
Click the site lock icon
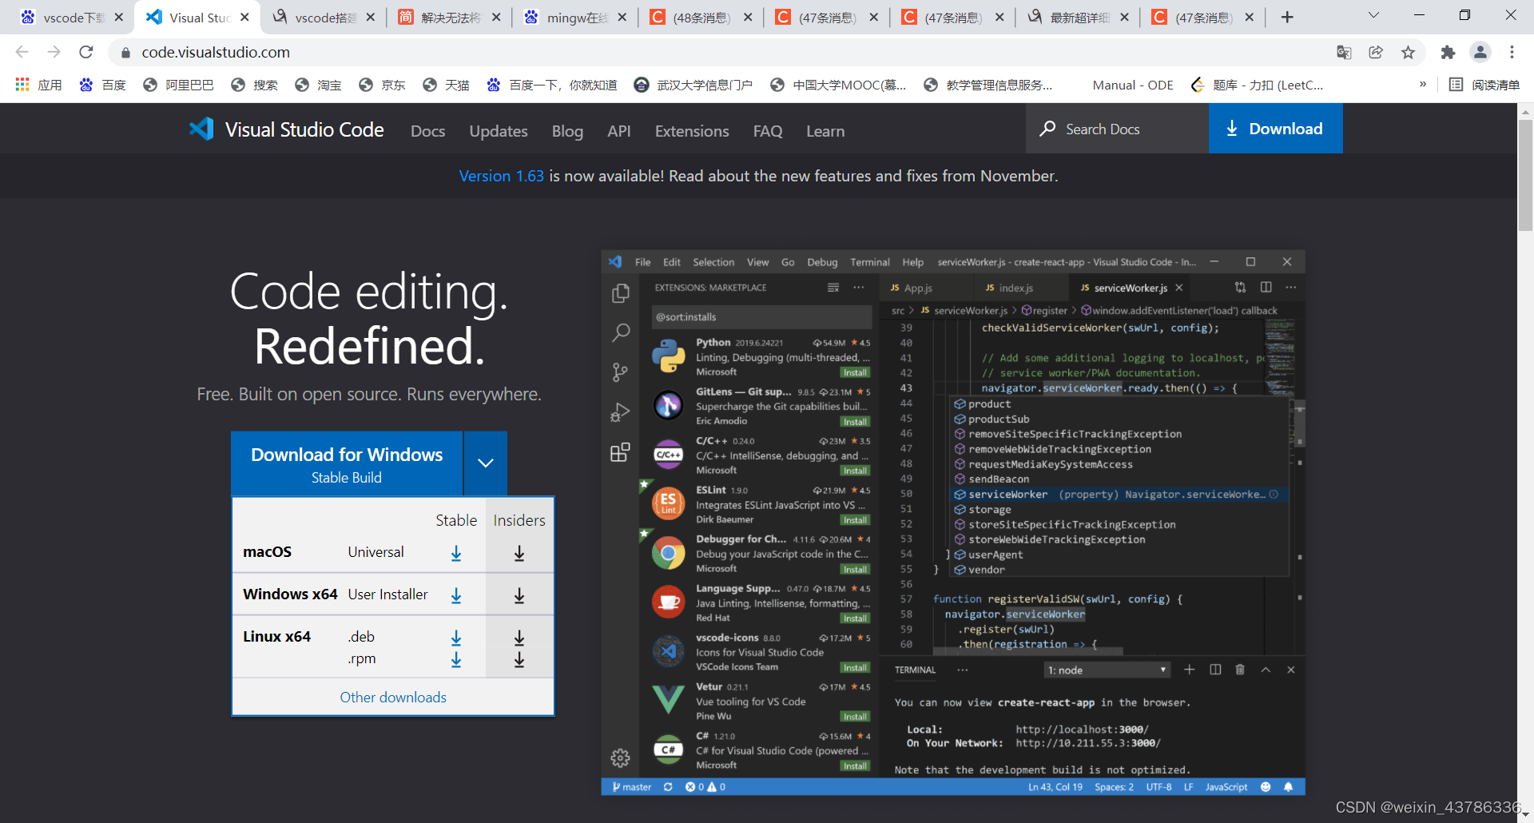coord(125,52)
